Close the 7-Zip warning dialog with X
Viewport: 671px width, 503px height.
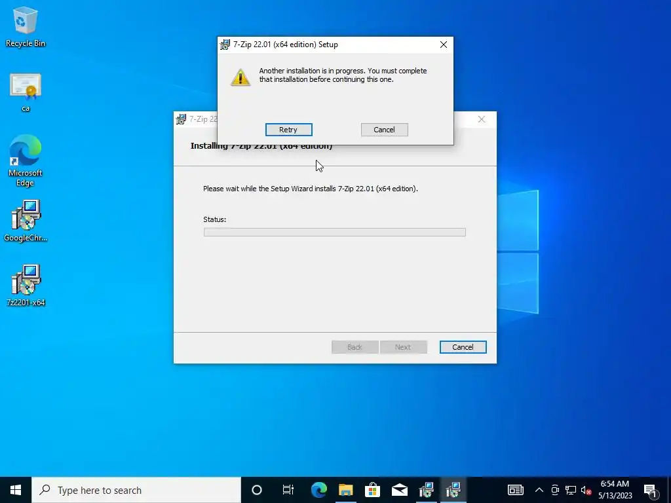pos(444,45)
